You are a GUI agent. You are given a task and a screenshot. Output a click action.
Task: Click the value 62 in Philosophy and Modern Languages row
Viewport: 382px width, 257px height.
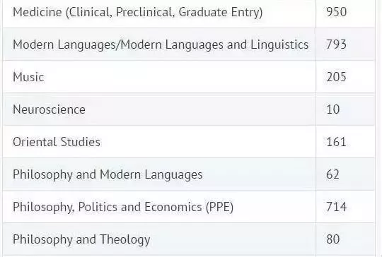[x=332, y=174]
